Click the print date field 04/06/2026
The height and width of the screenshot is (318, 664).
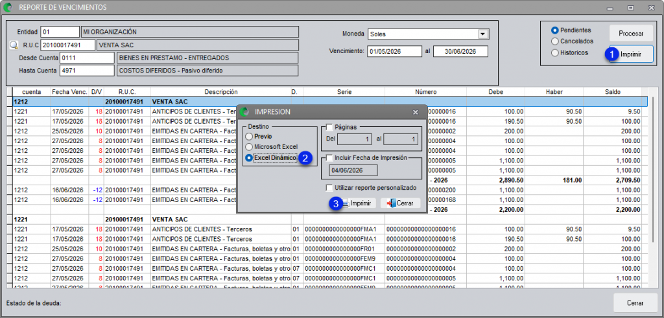tap(353, 170)
